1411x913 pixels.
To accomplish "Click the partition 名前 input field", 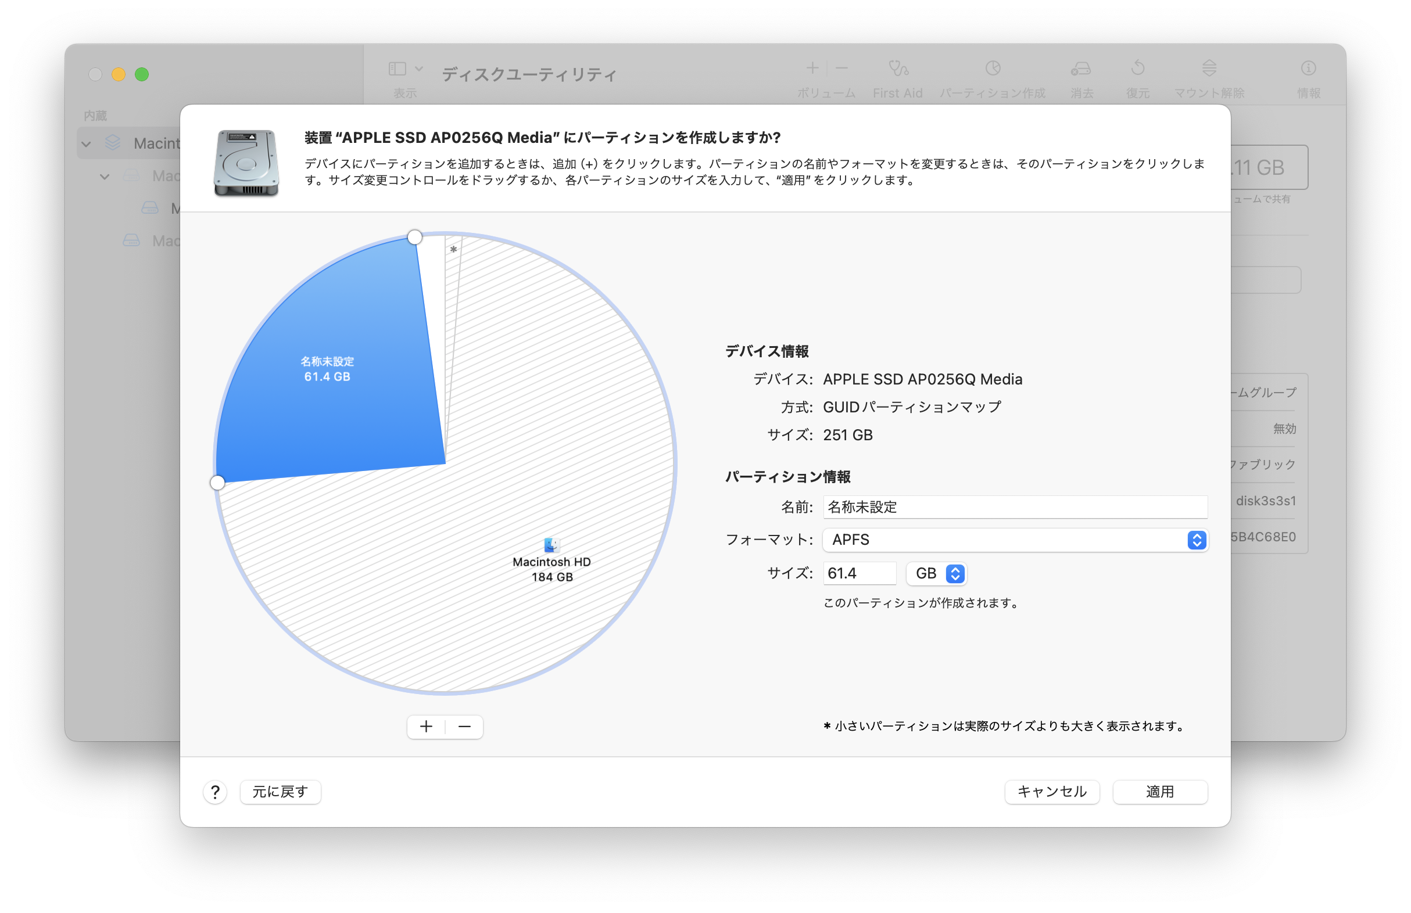I will pyautogui.click(x=1015, y=507).
